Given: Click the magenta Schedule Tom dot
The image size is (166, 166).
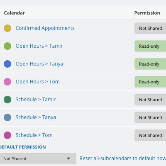Looking at the screenshot, I should pyautogui.click(x=7, y=135).
